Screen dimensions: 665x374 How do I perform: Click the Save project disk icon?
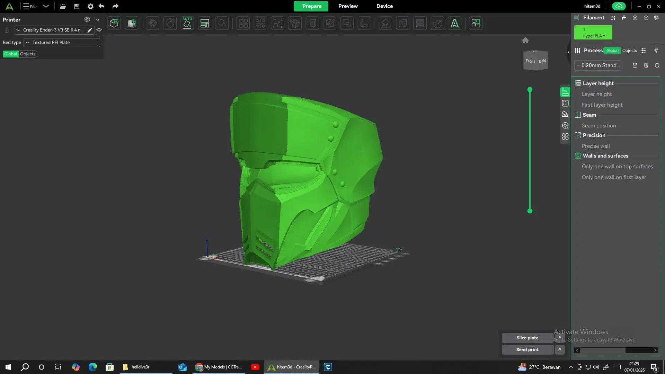[77, 6]
